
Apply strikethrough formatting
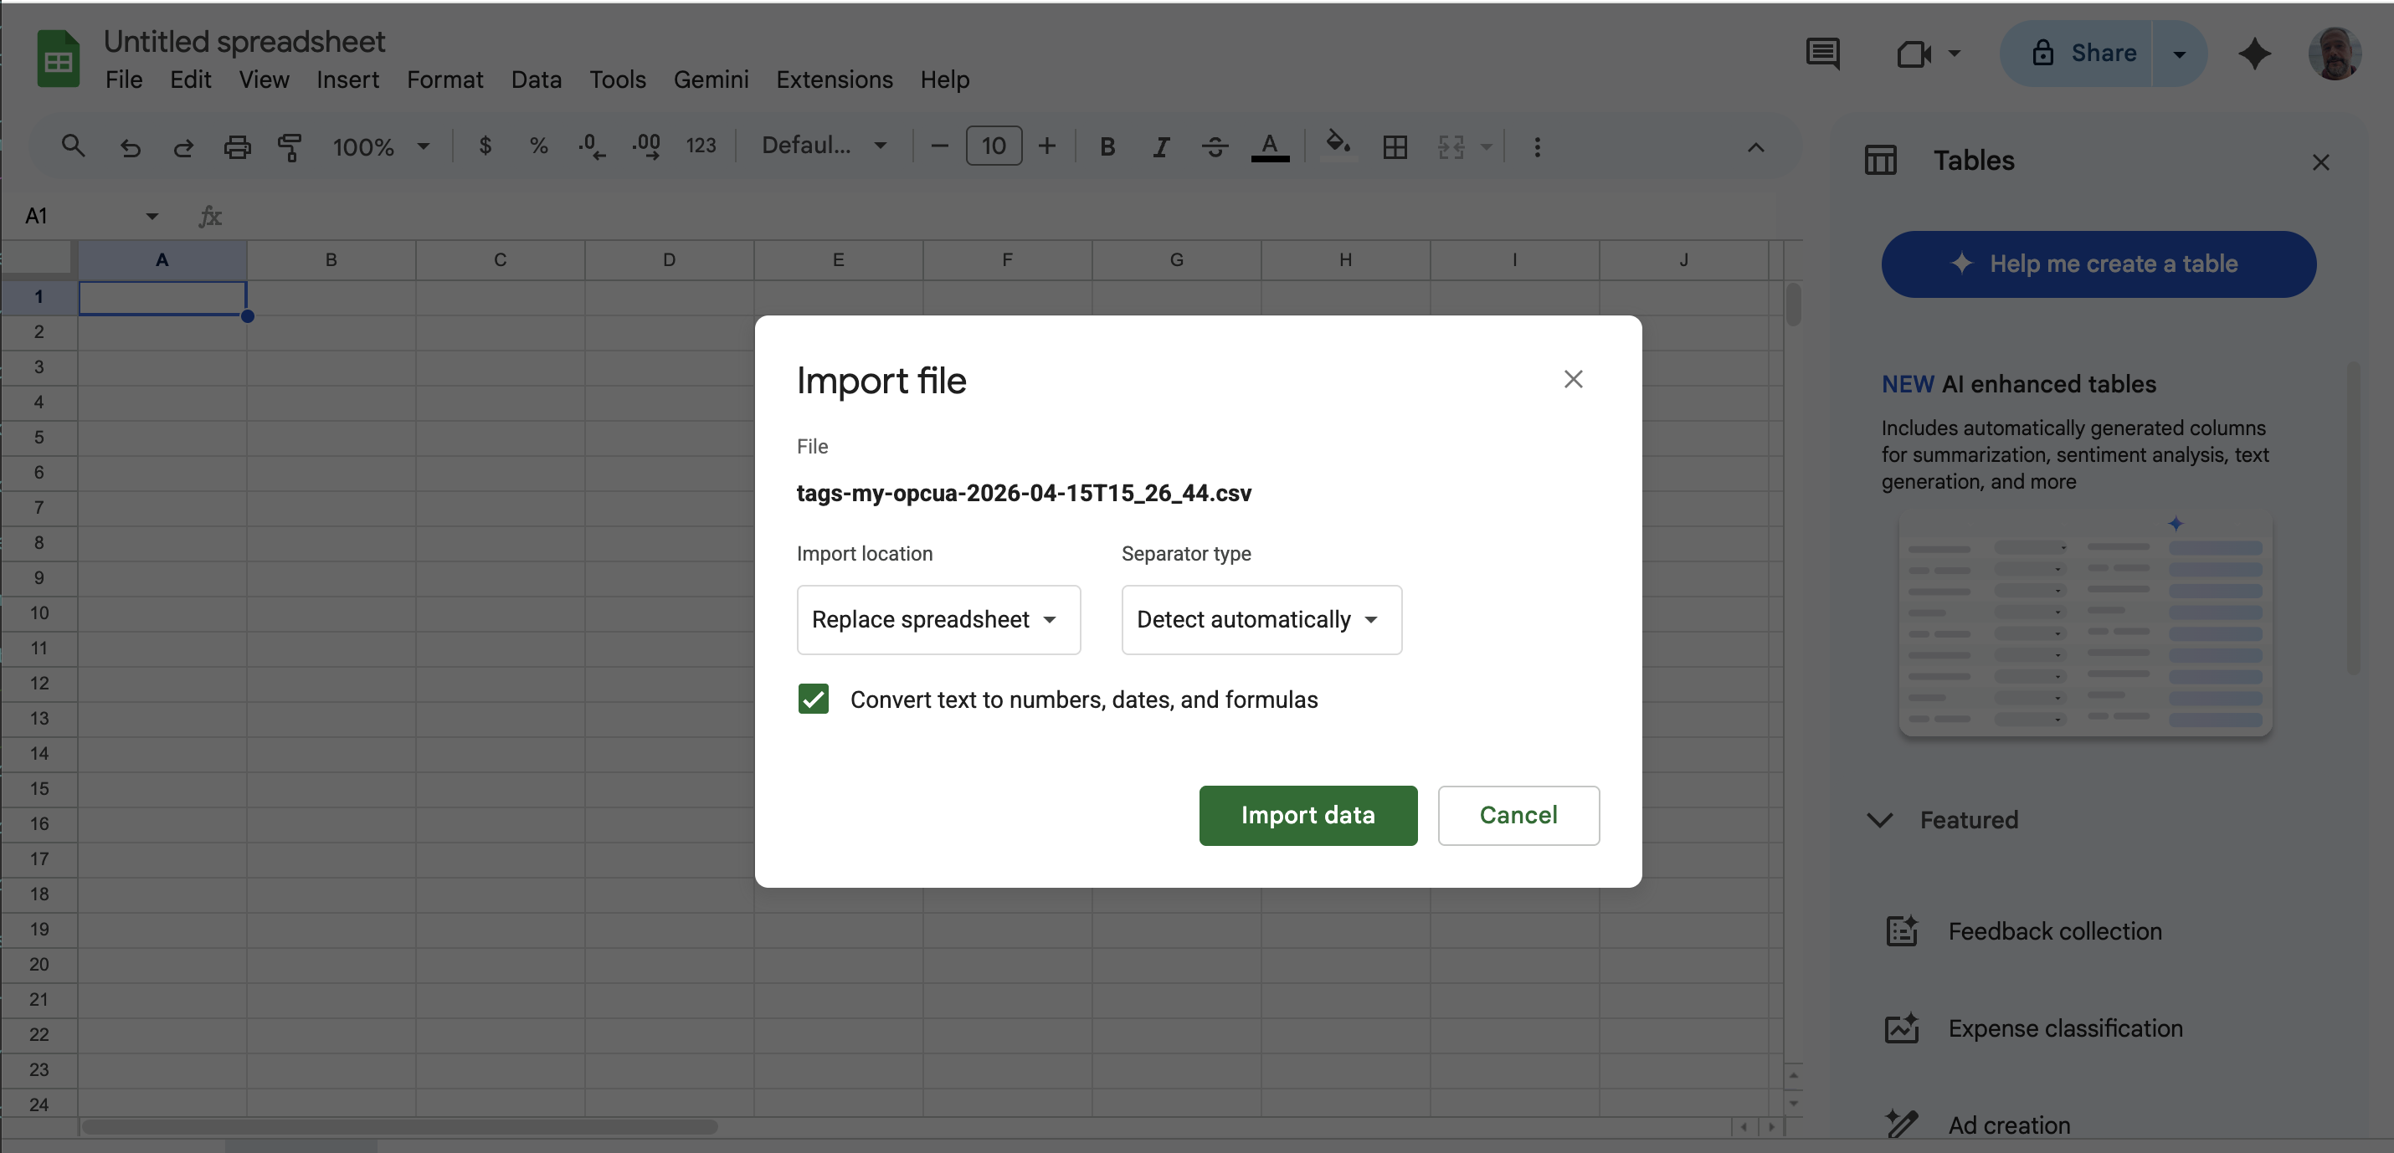(x=1215, y=146)
